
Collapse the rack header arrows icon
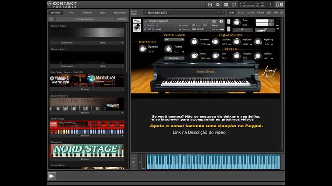tap(281, 13)
